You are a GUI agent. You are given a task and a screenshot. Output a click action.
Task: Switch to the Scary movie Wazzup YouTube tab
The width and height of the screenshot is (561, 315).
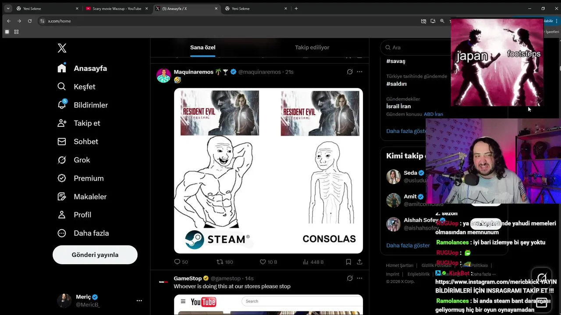click(117, 8)
